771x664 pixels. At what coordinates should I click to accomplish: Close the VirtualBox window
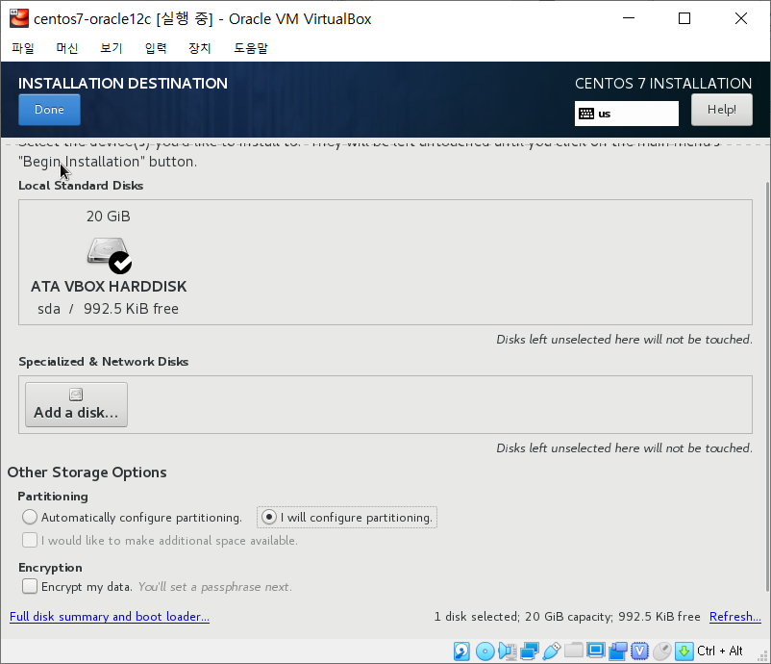tap(741, 18)
